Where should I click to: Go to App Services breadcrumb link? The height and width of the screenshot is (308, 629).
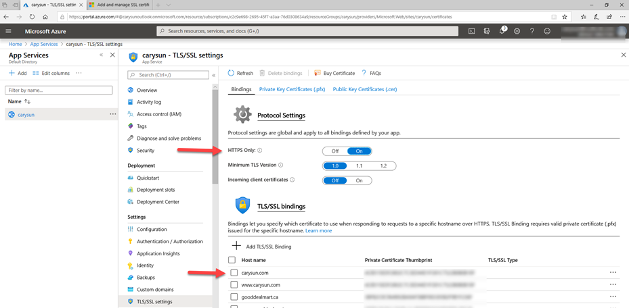coord(44,44)
